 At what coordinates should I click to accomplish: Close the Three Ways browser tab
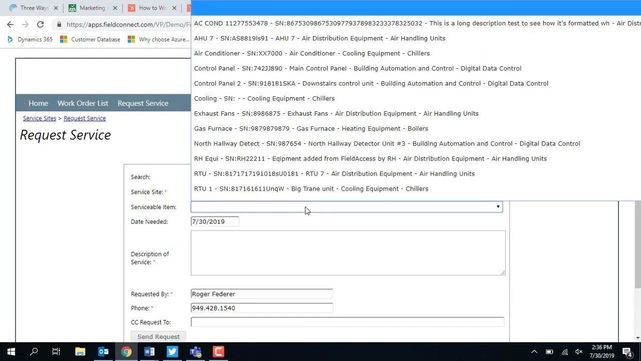coord(56,8)
